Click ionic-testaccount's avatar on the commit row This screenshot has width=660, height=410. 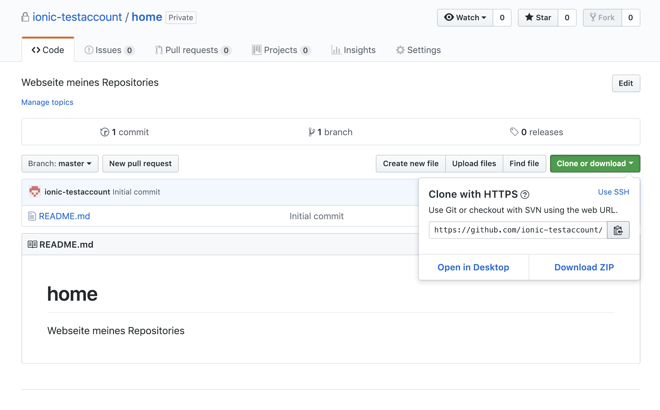[35, 191]
